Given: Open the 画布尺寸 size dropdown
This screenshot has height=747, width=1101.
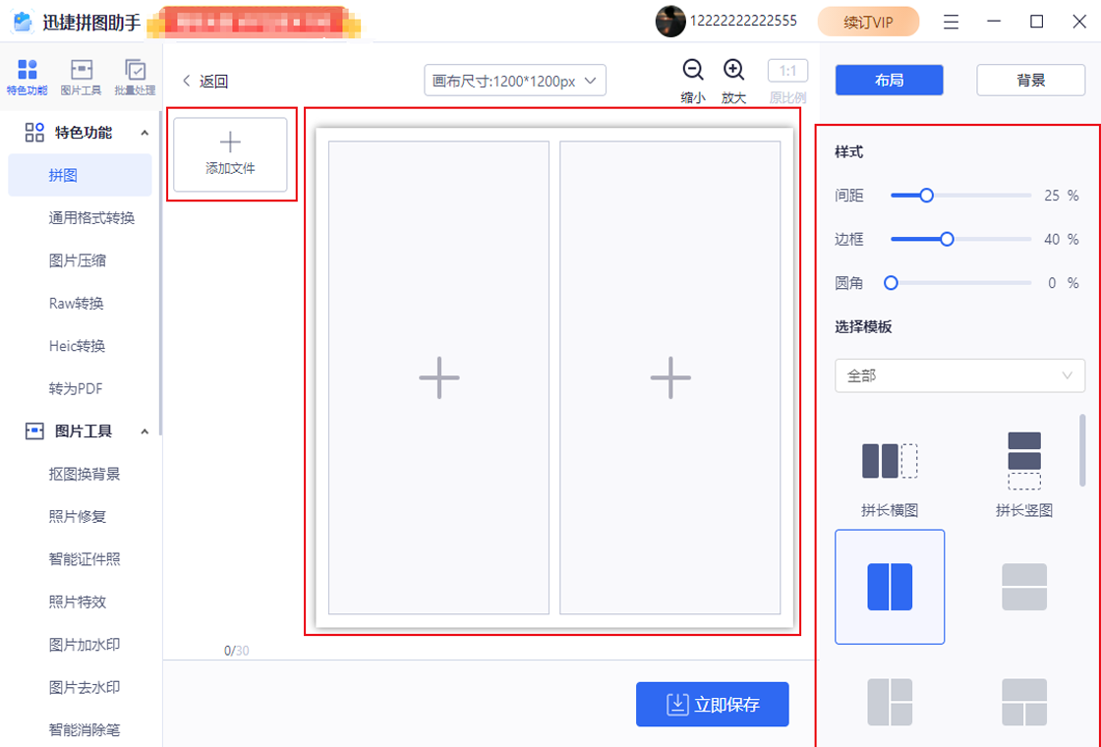Looking at the screenshot, I should coord(514,80).
